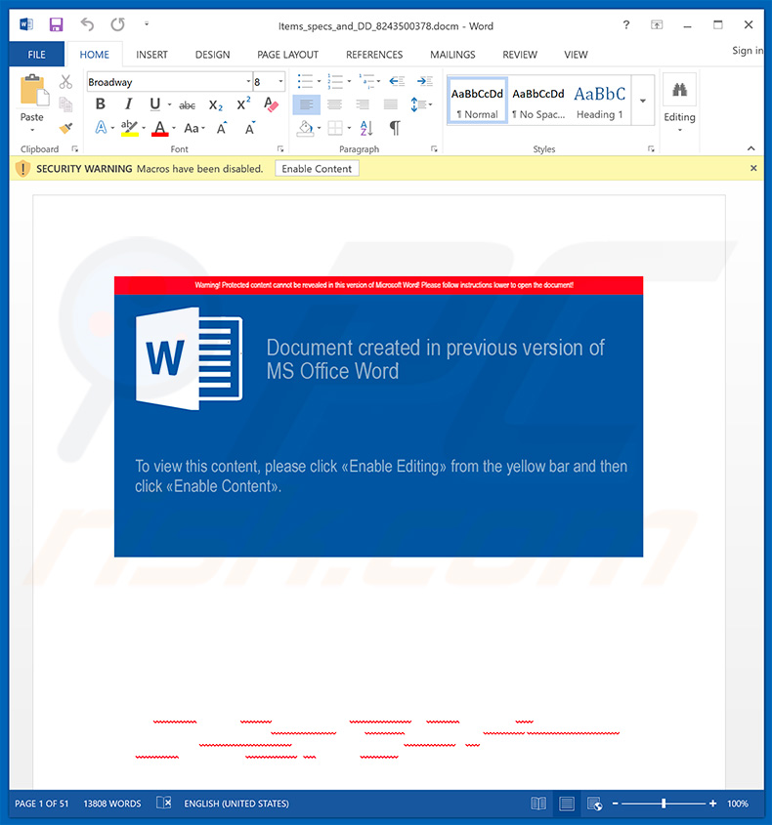The width and height of the screenshot is (772, 825).
Task: Toggle Superscript formatting
Action: coord(243,104)
